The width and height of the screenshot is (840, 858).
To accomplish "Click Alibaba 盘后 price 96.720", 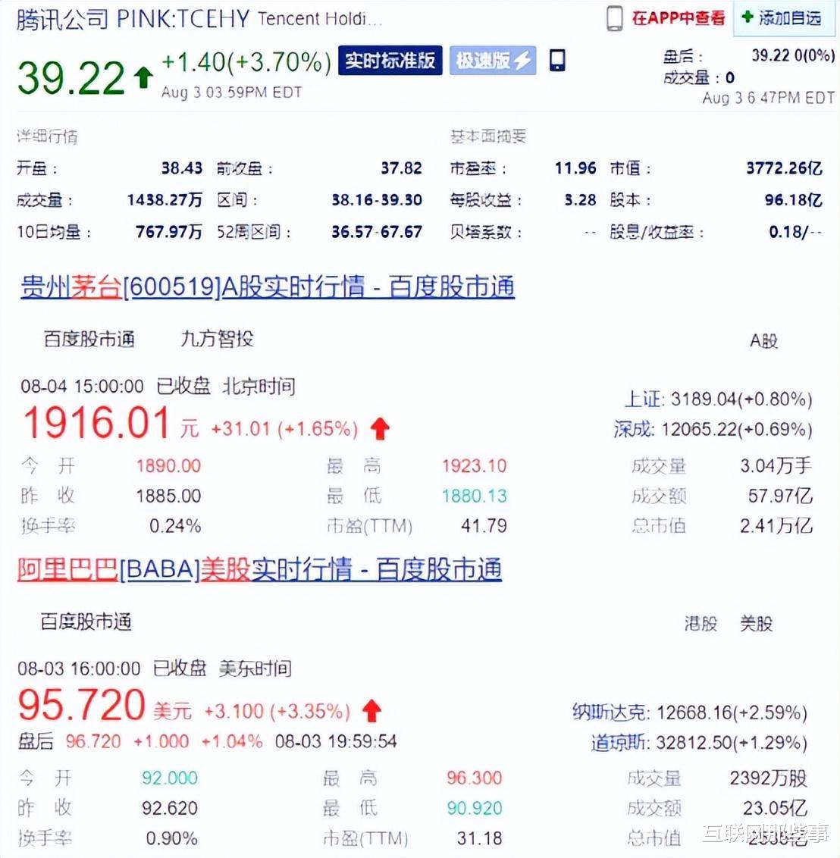I will [93, 741].
